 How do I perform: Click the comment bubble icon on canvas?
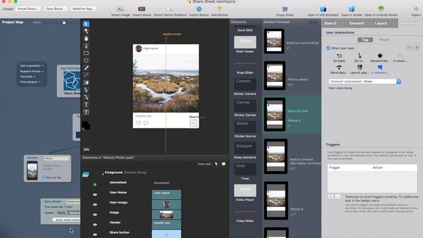point(146,123)
